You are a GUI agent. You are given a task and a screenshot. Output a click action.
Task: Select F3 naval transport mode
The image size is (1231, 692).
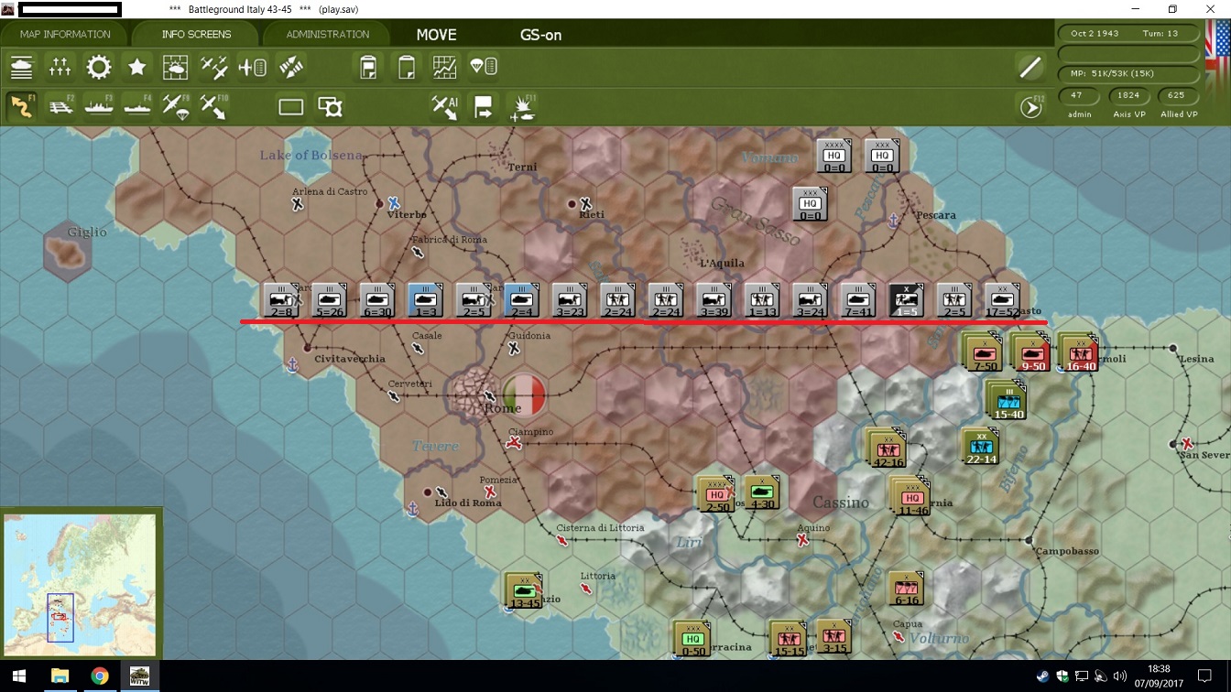coord(99,106)
